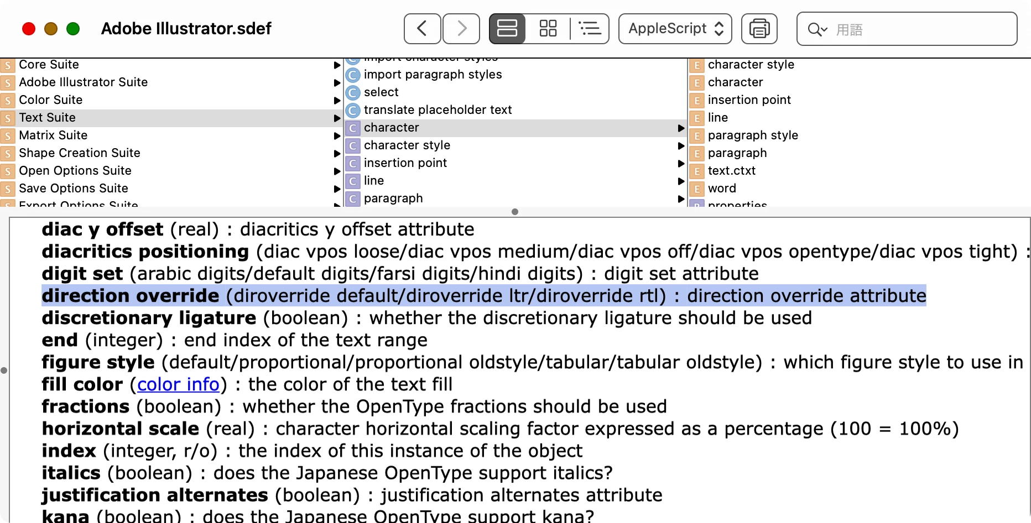The image size is (1031, 523).
Task: Click the Suite icon for Matrix Suite
Action: pos(8,136)
